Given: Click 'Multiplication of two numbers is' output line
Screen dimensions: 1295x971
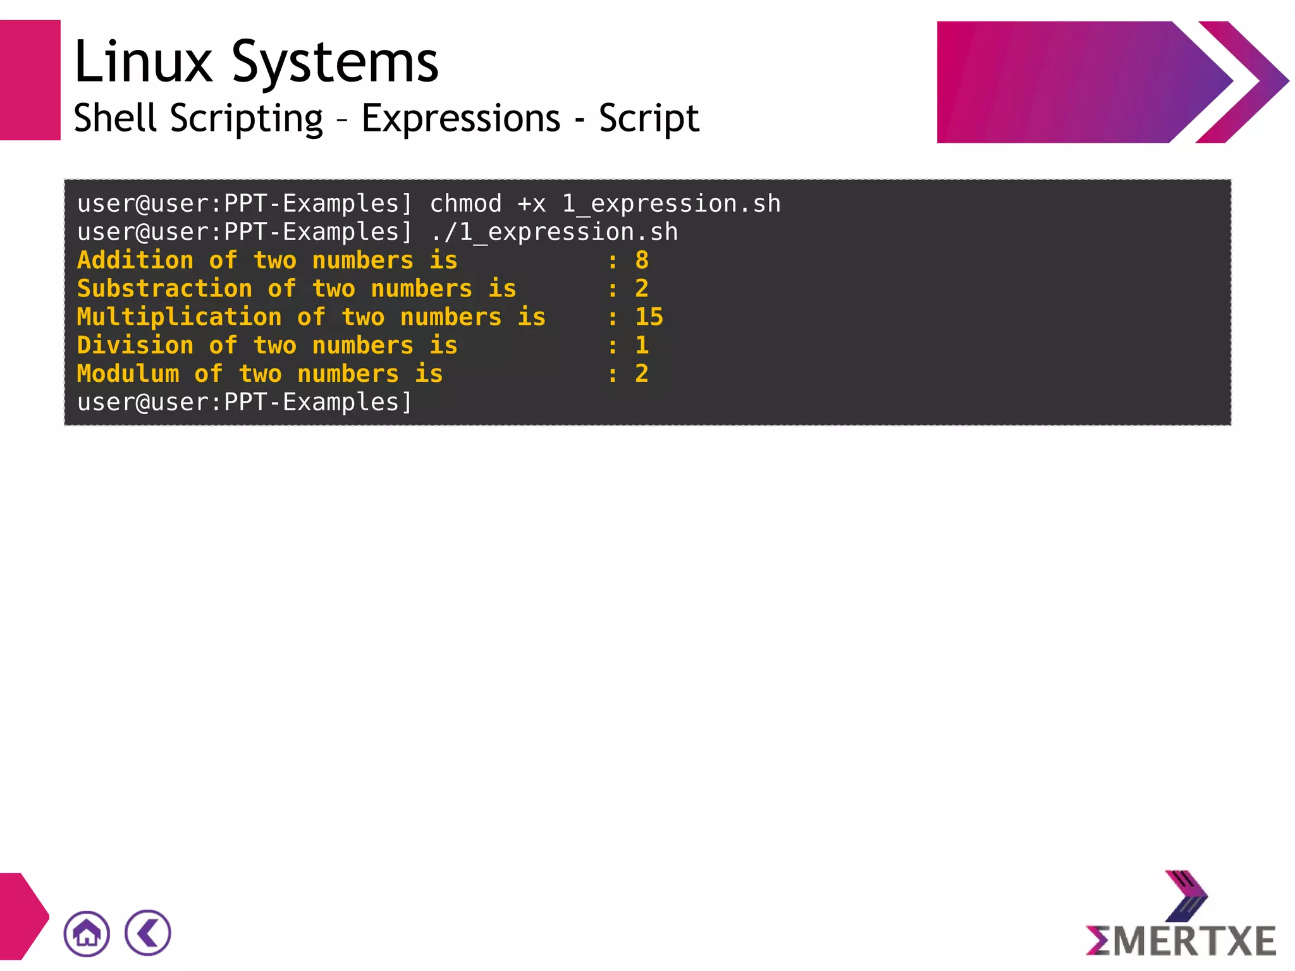Looking at the screenshot, I should click(x=370, y=317).
